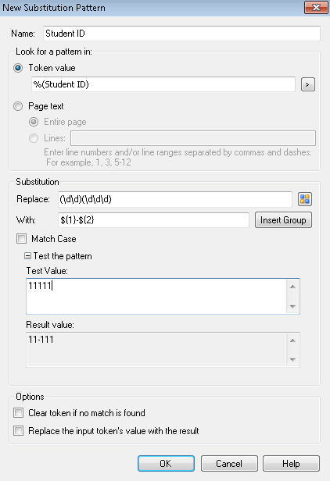
Task: Select the Token value radio button
Action: [x=18, y=68]
